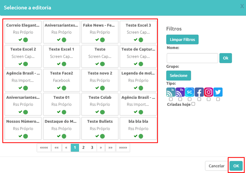Viewport: 246px width, 173px height.
Task: Click the Cancelar button
Action: (x=216, y=166)
